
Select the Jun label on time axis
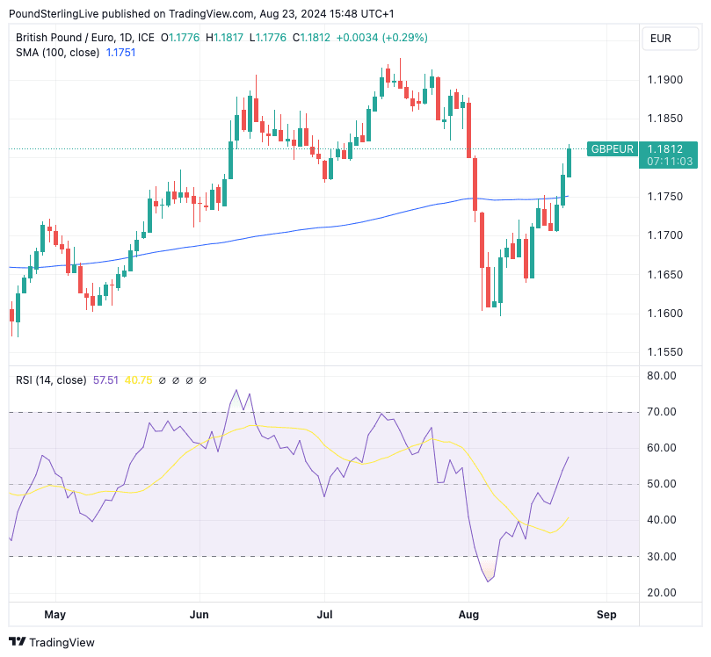point(200,613)
